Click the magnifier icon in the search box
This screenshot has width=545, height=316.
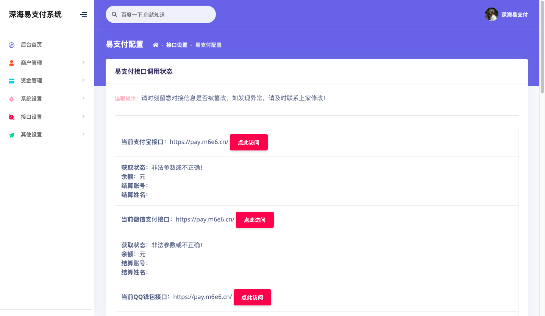114,15
